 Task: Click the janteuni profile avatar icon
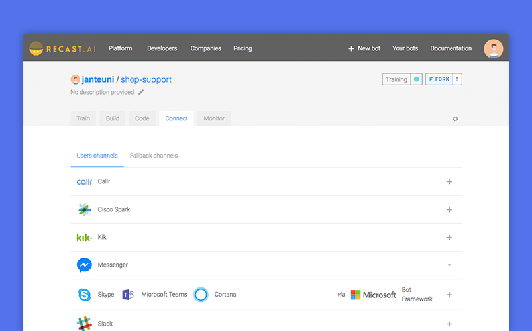click(75, 79)
